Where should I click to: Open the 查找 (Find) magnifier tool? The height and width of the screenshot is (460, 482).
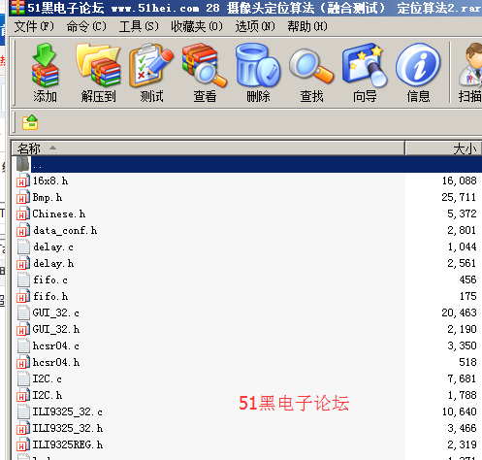pos(311,73)
